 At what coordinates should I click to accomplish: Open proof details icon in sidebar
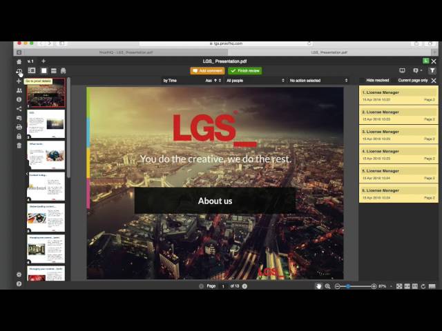19,71
